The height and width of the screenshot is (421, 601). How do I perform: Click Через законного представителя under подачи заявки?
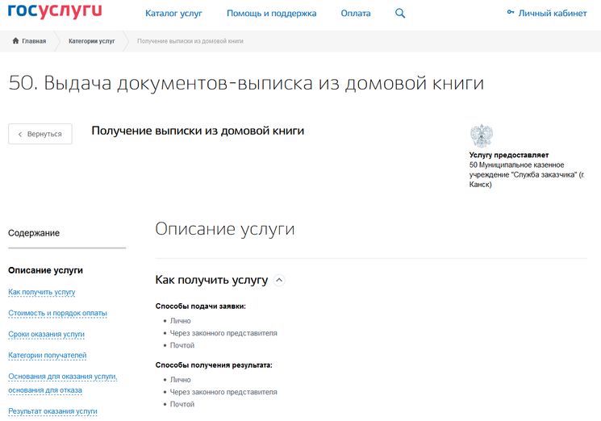pyautogui.click(x=223, y=333)
